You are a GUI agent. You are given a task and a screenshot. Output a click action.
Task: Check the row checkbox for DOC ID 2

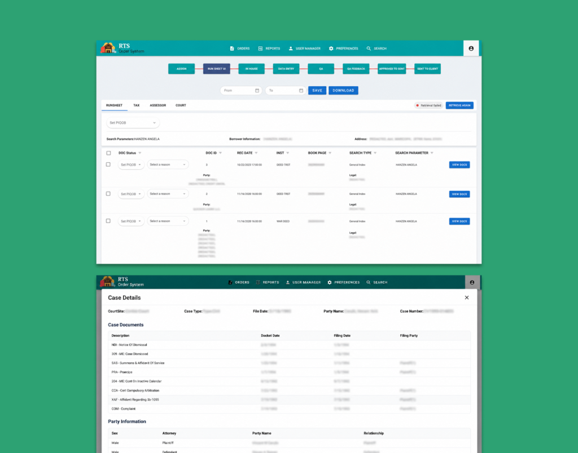108,194
